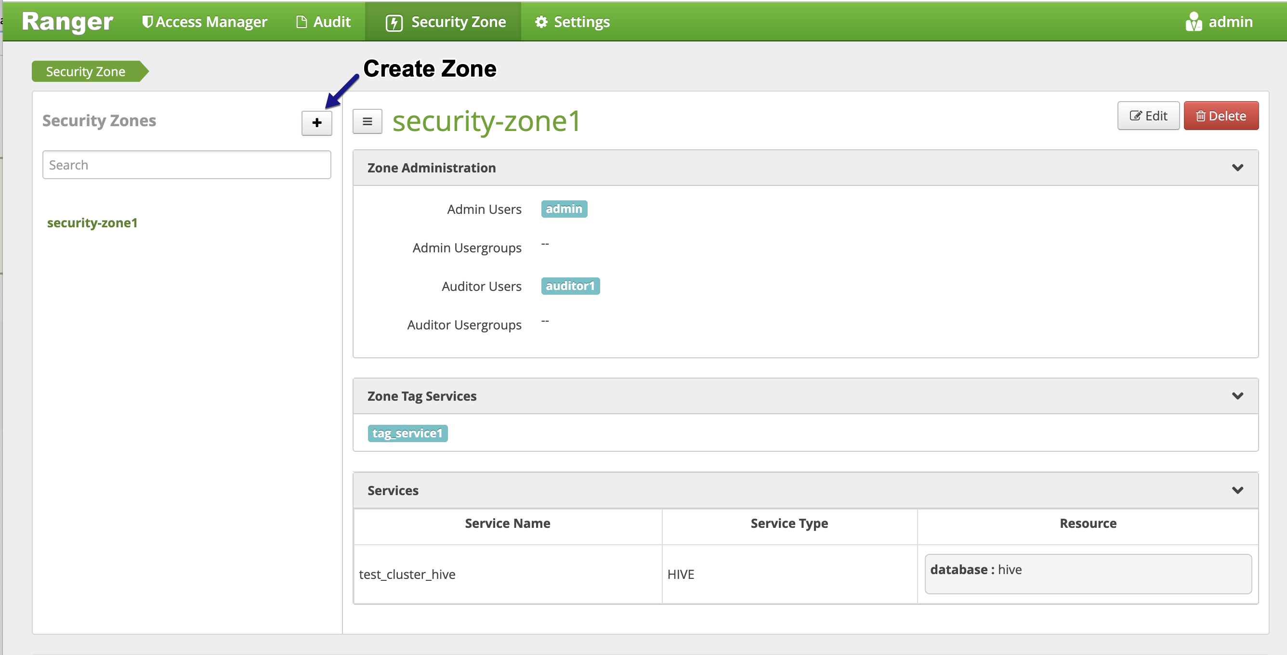
Task: Collapse the Services panel chevron
Action: point(1237,491)
